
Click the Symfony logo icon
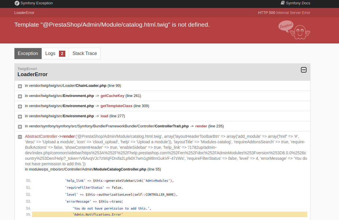[x=17, y=3]
